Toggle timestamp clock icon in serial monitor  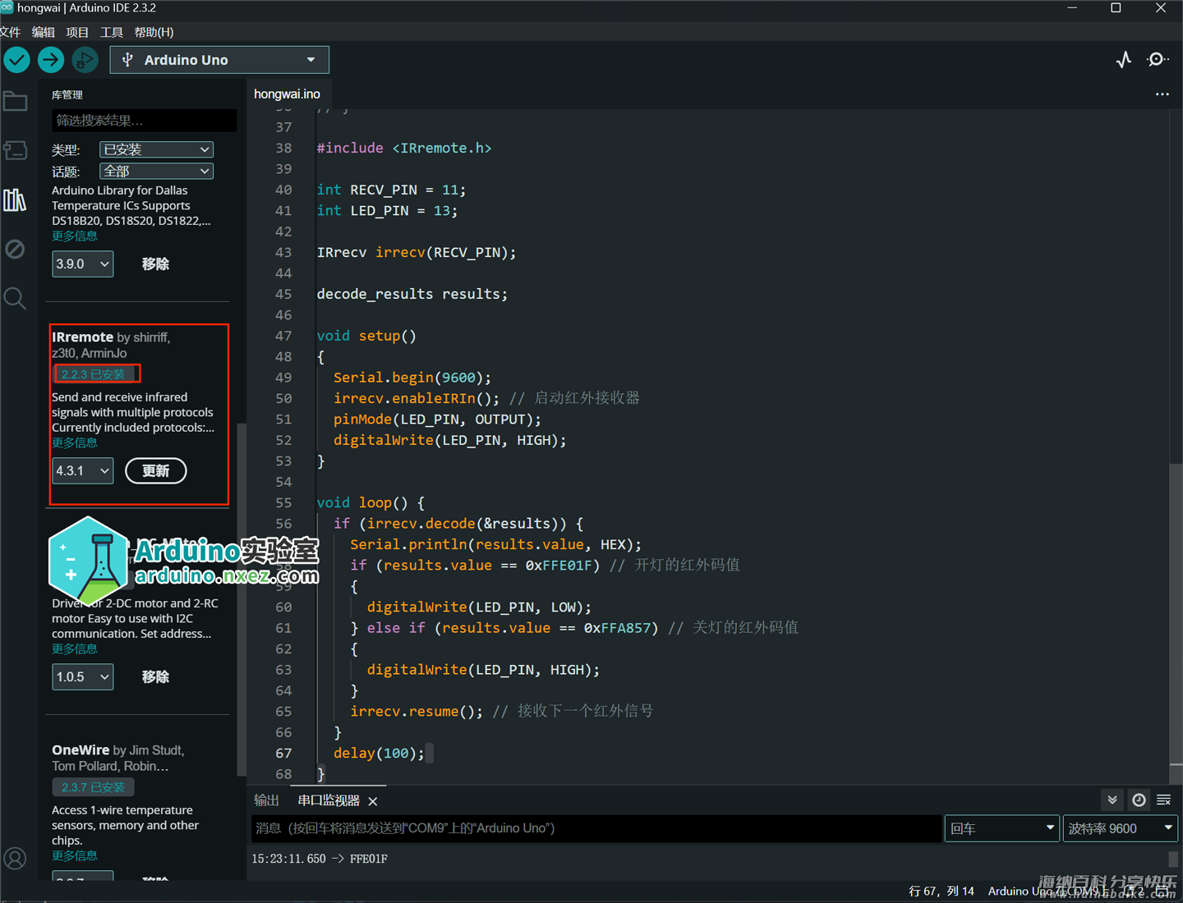pos(1139,800)
